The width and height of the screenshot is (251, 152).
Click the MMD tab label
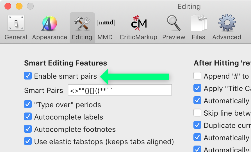click(105, 37)
